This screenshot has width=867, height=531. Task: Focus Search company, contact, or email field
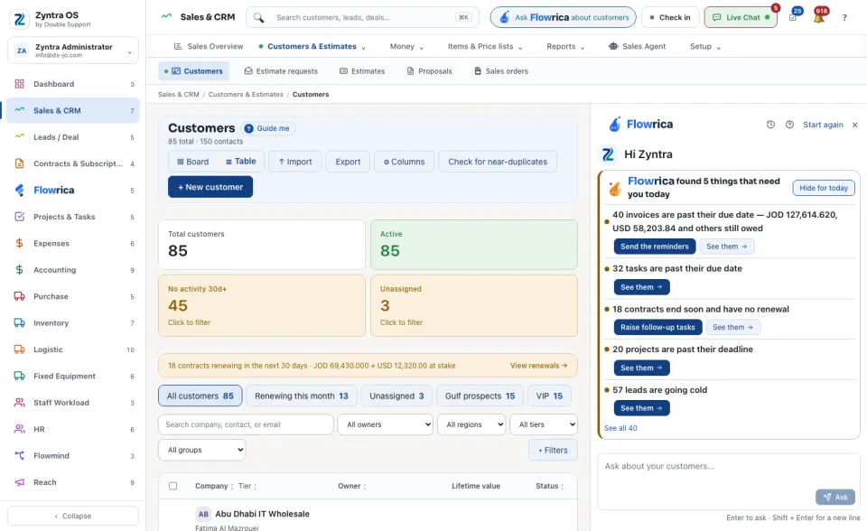click(246, 424)
